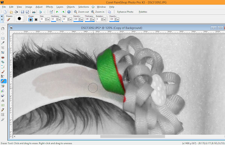Select the Flood Fill bucket tool
This screenshot has height=145, width=225.
click(x=3, y=91)
